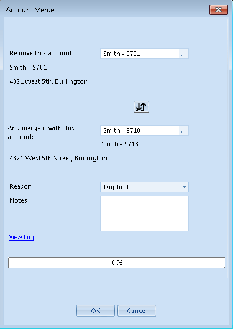Click the Reason label
Screen dimensions: 233x329
pyautogui.click(x=21, y=186)
